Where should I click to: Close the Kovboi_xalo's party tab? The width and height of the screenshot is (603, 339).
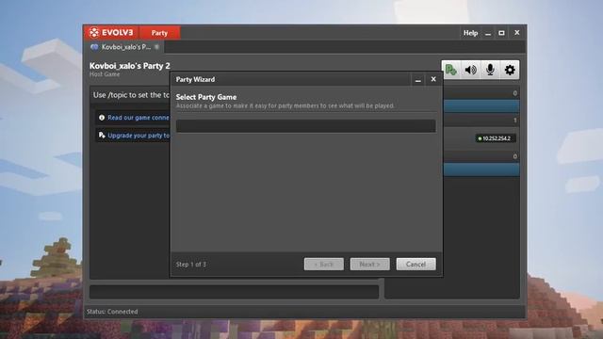156,47
